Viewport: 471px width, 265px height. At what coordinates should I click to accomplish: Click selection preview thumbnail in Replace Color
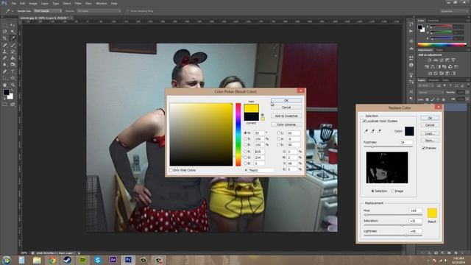(x=387, y=167)
